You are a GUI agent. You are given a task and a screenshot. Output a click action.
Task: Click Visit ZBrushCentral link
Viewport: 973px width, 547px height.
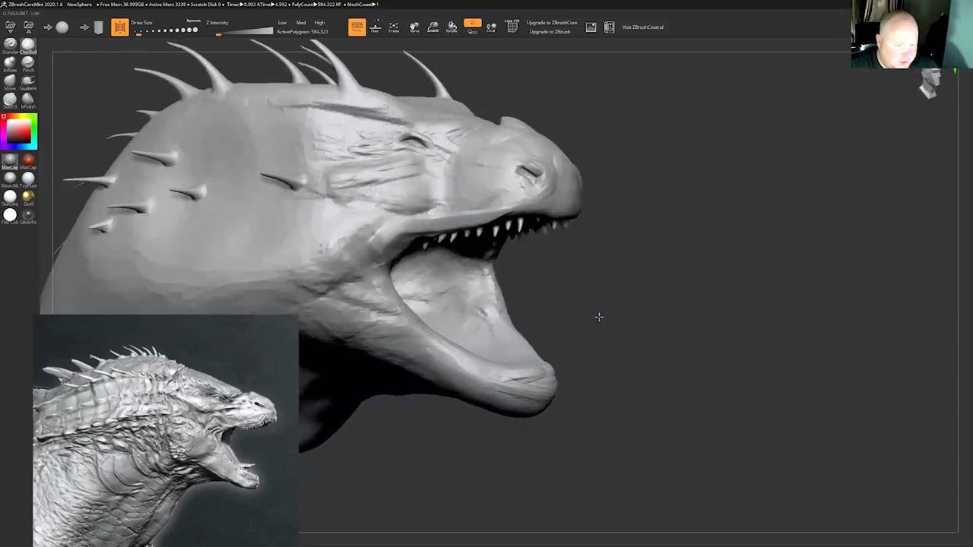pyautogui.click(x=642, y=27)
